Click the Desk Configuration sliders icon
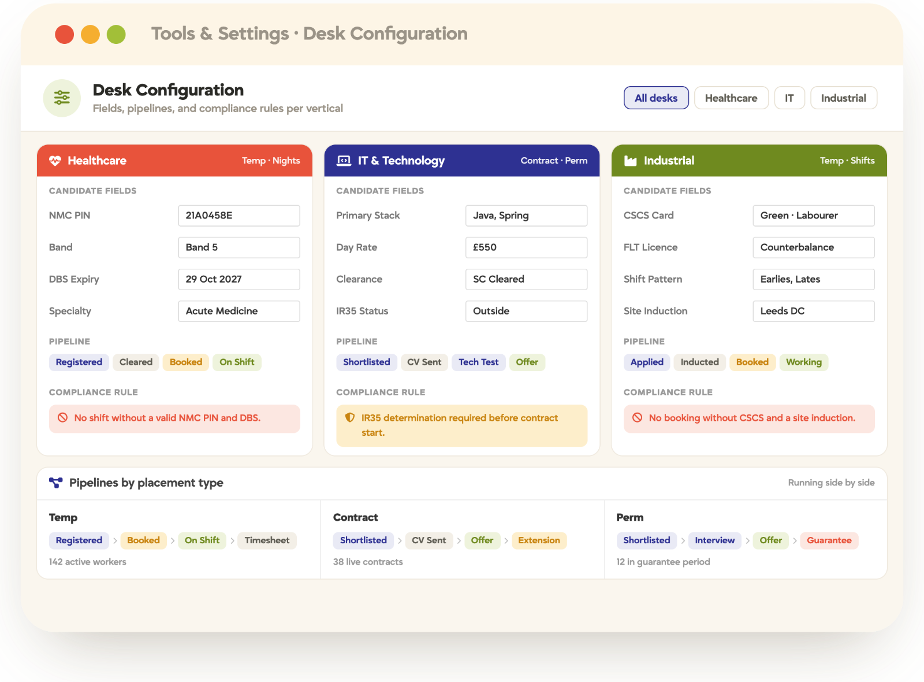The height and width of the screenshot is (682, 924). pos(62,98)
